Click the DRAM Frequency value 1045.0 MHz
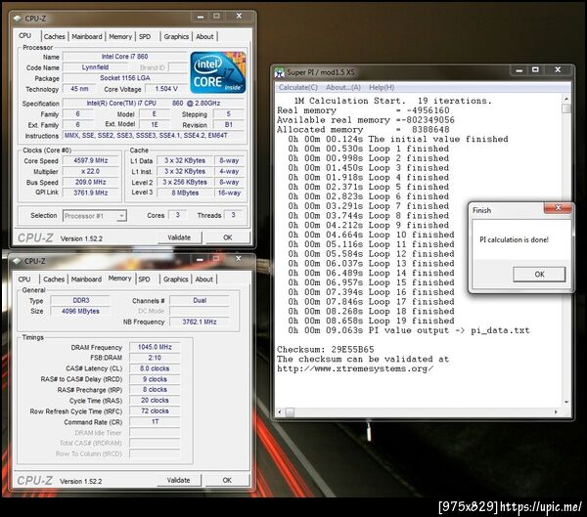The image size is (587, 517). [x=155, y=347]
